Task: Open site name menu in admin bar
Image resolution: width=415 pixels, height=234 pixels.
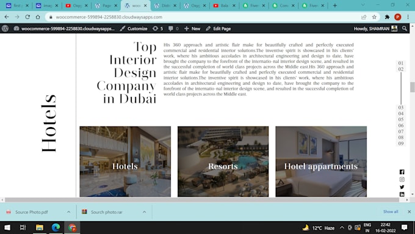Action: 65,29
